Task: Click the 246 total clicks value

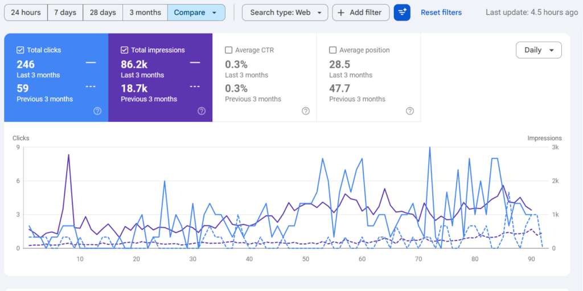Action: pos(26,64)
